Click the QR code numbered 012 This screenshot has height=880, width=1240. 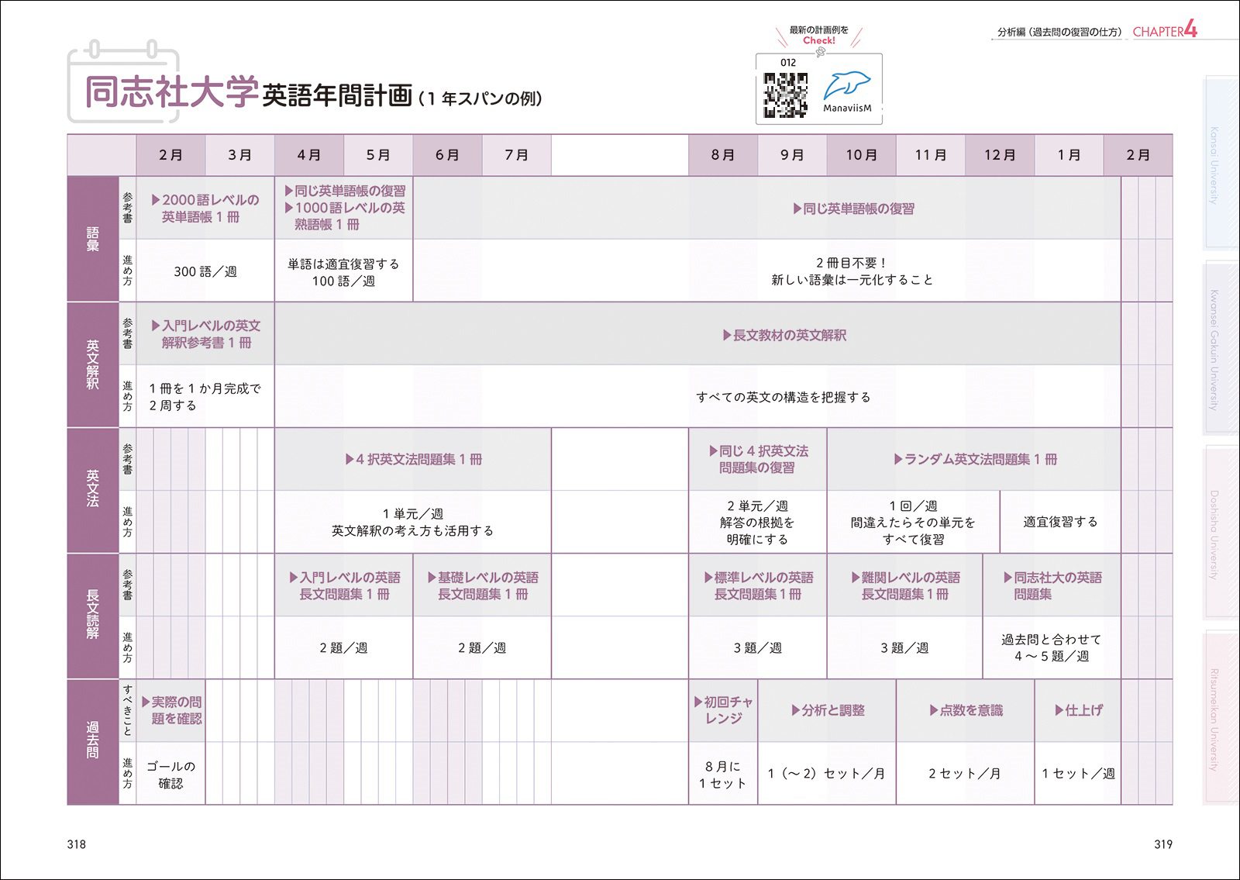(x=785, y=95)
